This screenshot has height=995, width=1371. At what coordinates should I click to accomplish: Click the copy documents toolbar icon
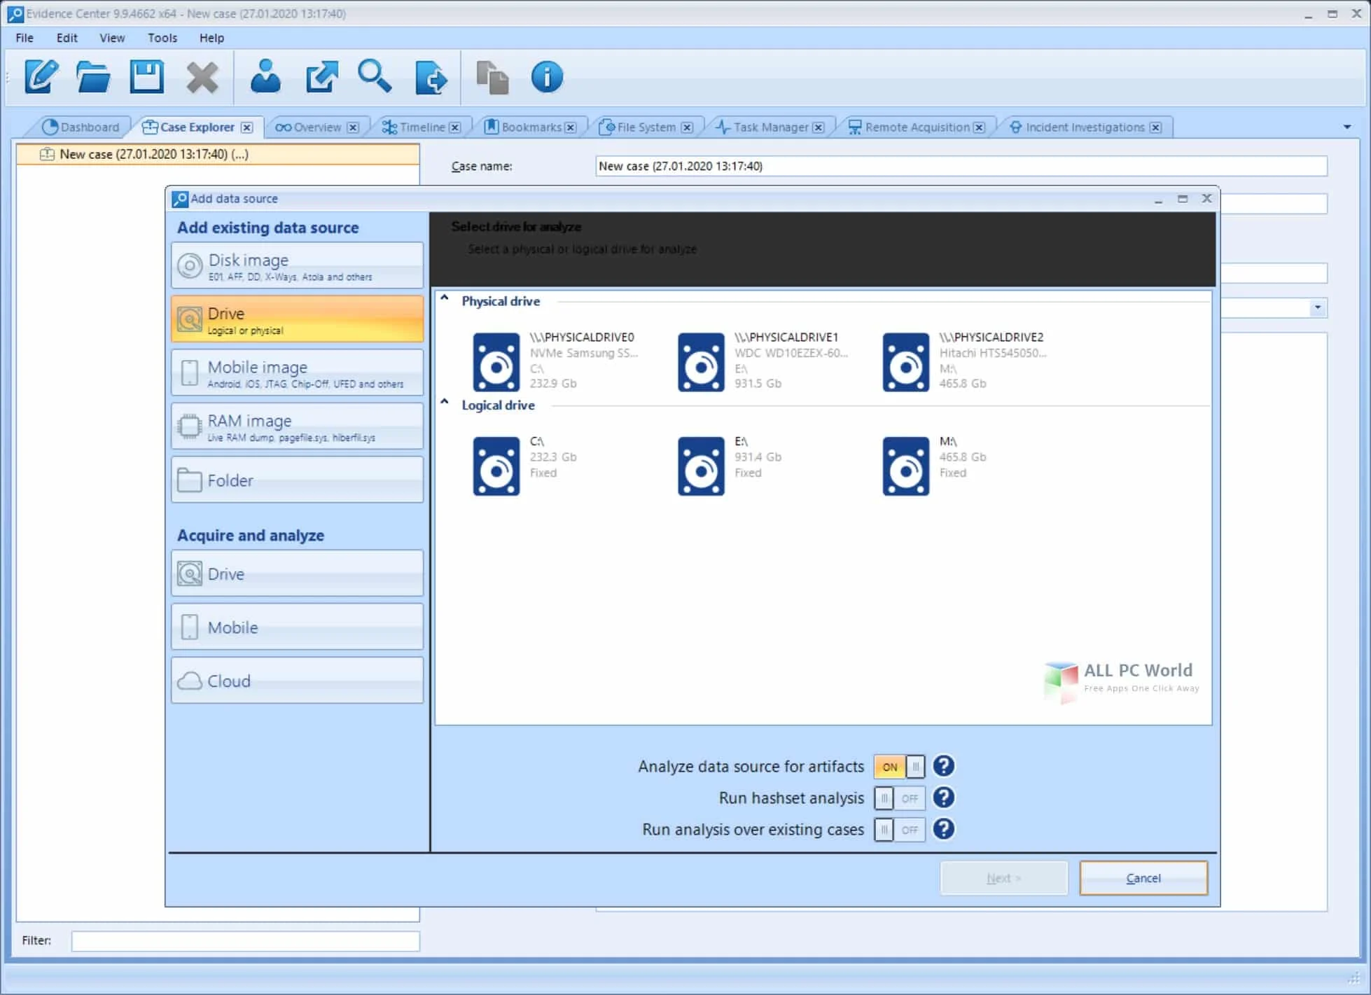pyautogui.click(x=492, y=77)
